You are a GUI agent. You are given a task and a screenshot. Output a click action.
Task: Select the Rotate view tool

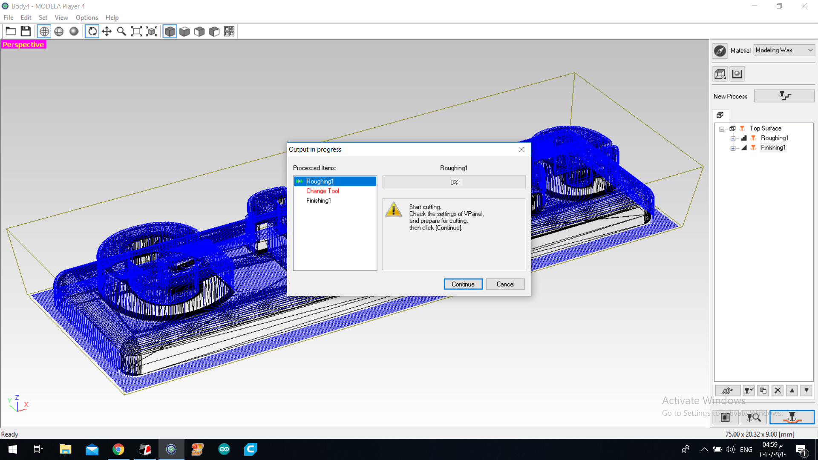[x=92, y=32]
